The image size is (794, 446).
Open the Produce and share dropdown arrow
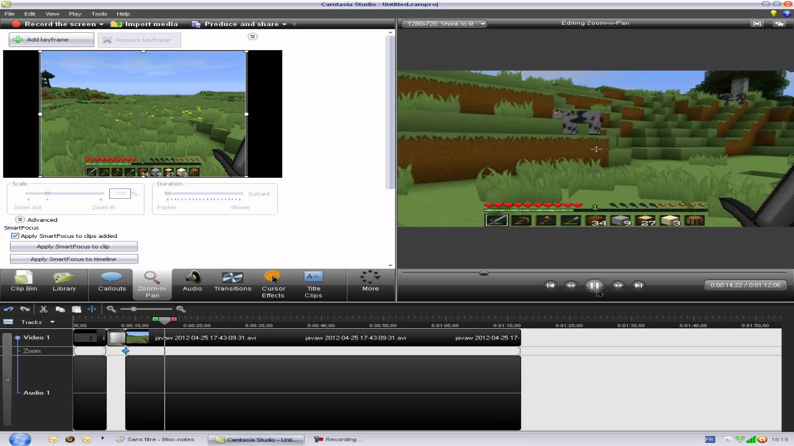285,24
